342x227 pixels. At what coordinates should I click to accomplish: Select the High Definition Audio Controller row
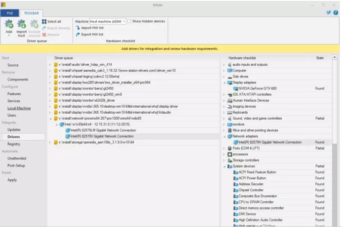[276, 220]
